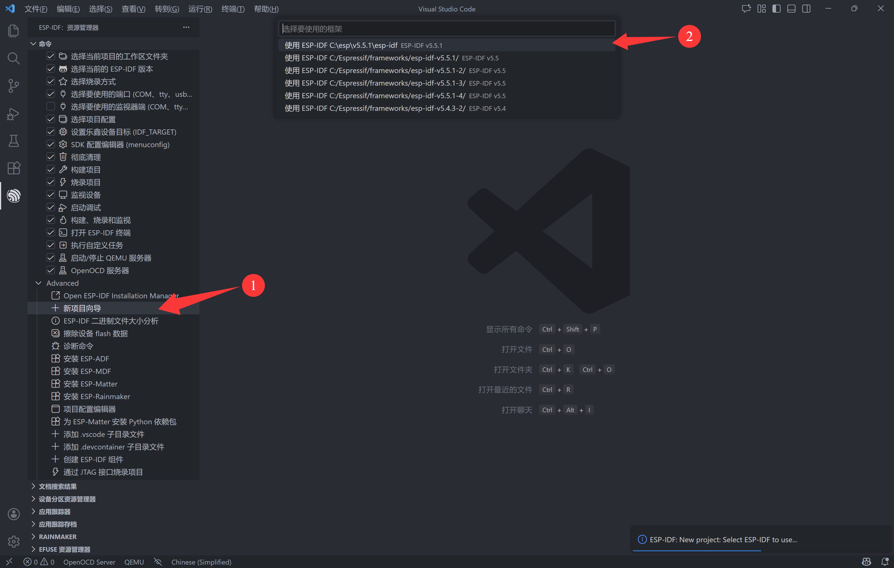Open the 帮助(H) menu

tap(266, 9)
